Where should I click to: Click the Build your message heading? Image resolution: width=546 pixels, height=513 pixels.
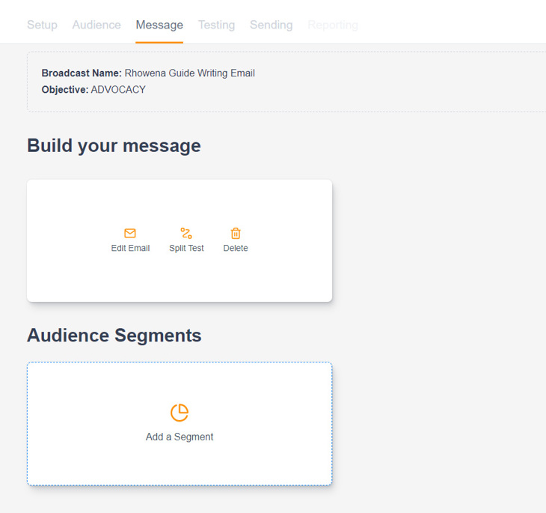(x=114, y=146)
